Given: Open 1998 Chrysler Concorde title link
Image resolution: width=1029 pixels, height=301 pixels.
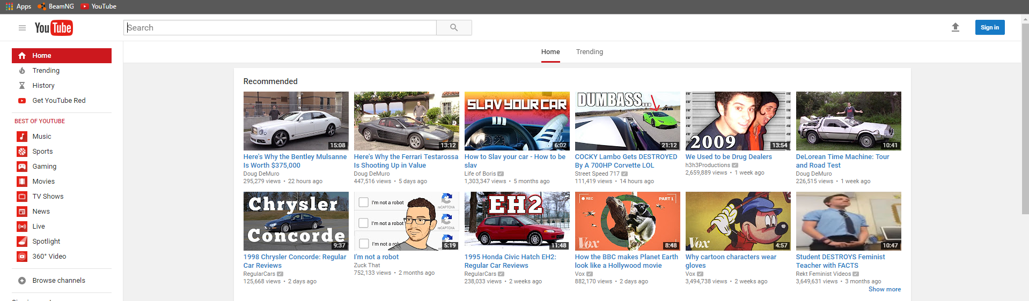Looking at the screenshot, I should point(295,261).
